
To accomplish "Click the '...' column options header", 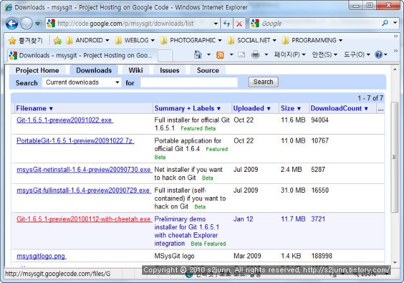I will (x=381, y=109).
